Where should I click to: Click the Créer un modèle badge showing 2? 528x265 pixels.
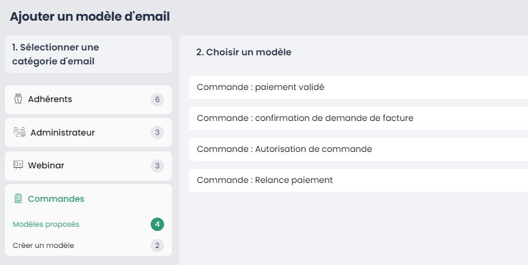157,246
